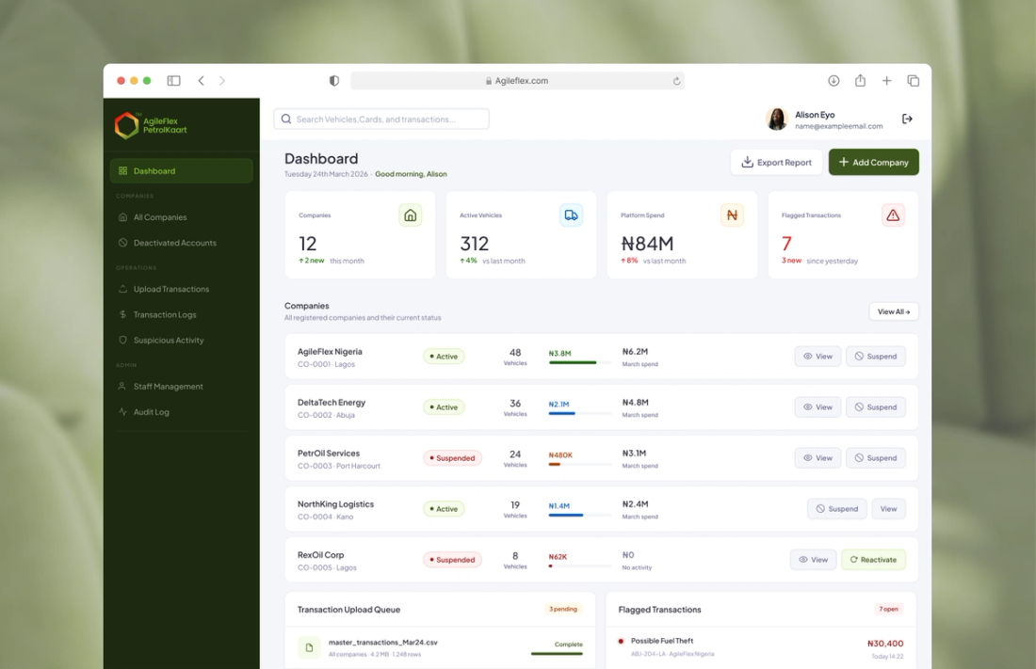The image size is (1036, 669).
Task: Go back with the browser arrow
Action: [201, 81]
